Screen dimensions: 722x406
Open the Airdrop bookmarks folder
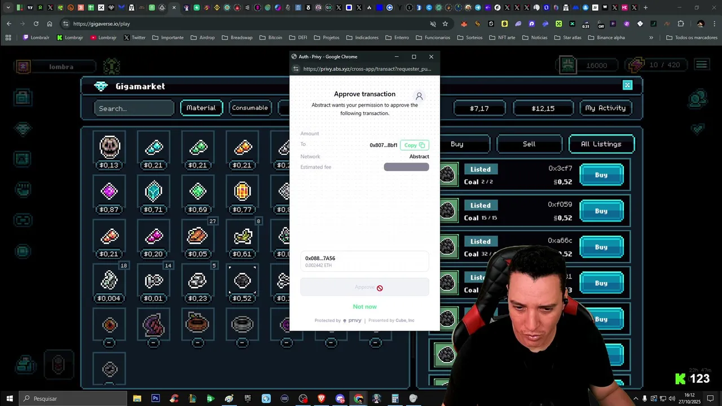202,37
